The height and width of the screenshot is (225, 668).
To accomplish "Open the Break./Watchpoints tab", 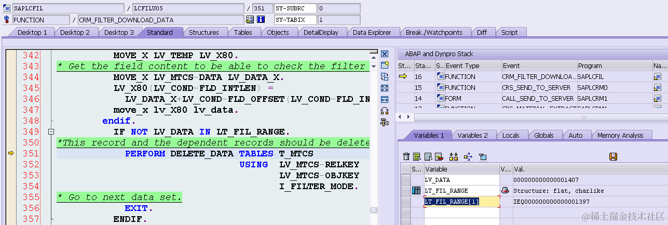I will [x=434, y=32].
